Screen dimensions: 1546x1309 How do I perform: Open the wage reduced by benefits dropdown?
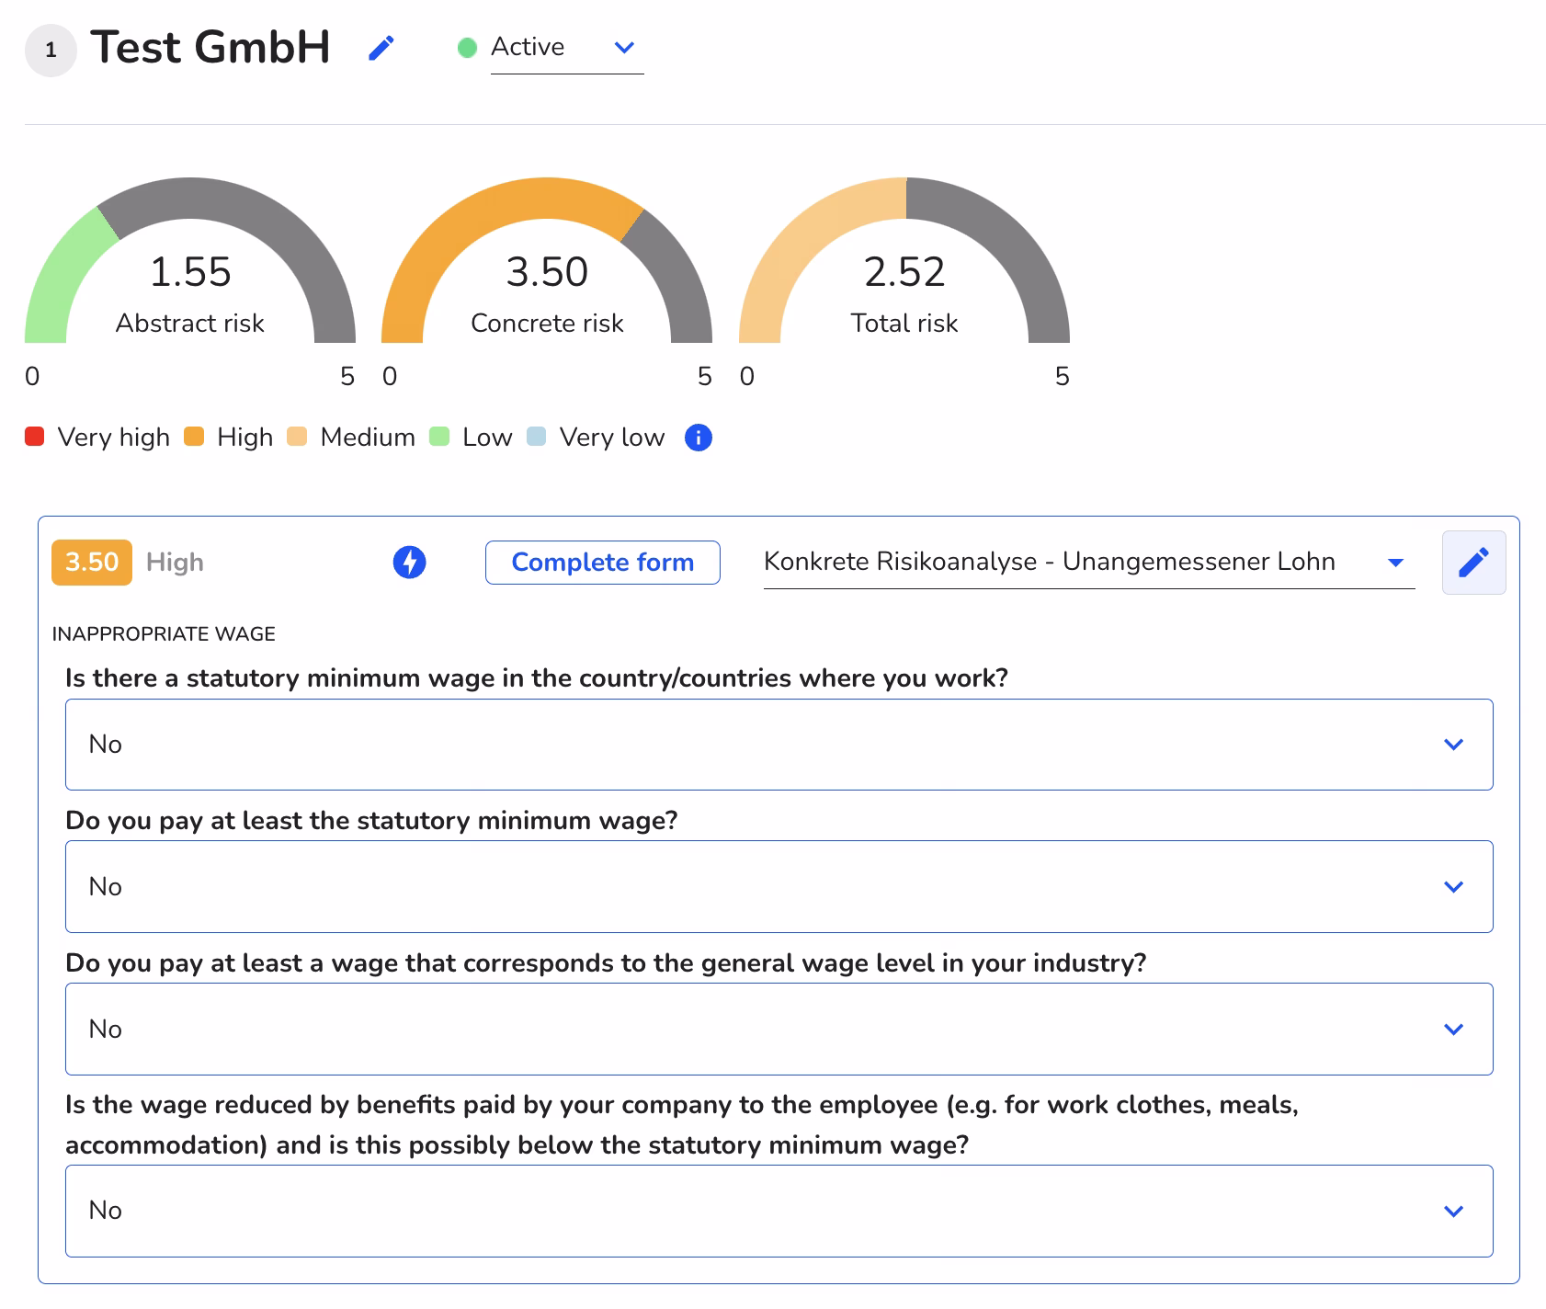click(779, 1210)
